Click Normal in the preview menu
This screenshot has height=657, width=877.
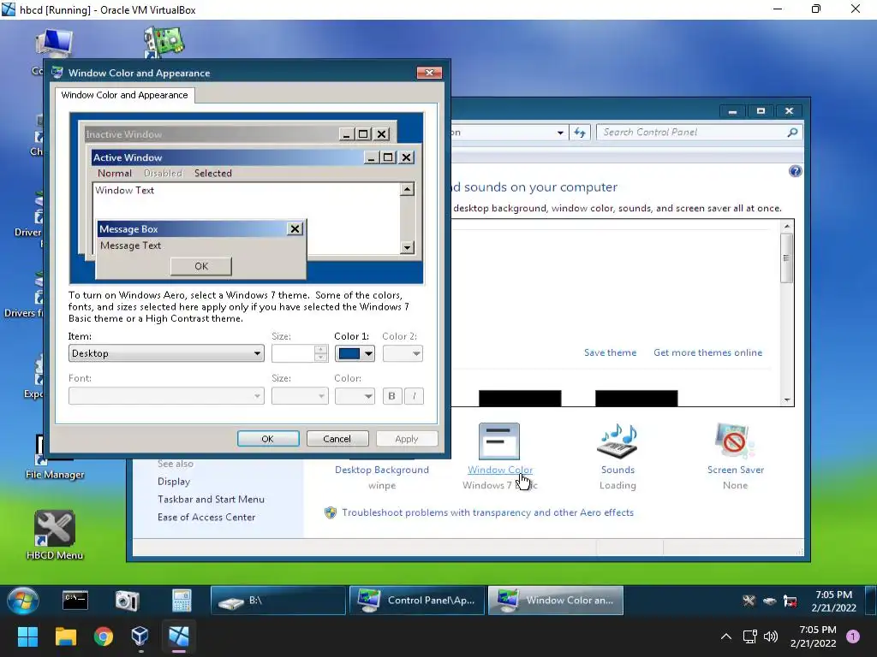pos(115,173)
